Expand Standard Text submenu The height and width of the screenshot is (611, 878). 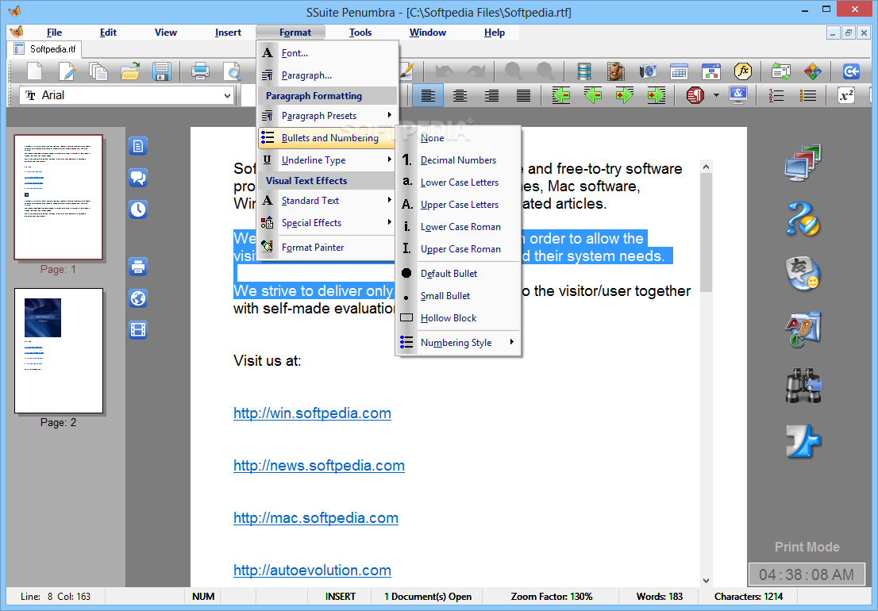[x=328, y=200]
